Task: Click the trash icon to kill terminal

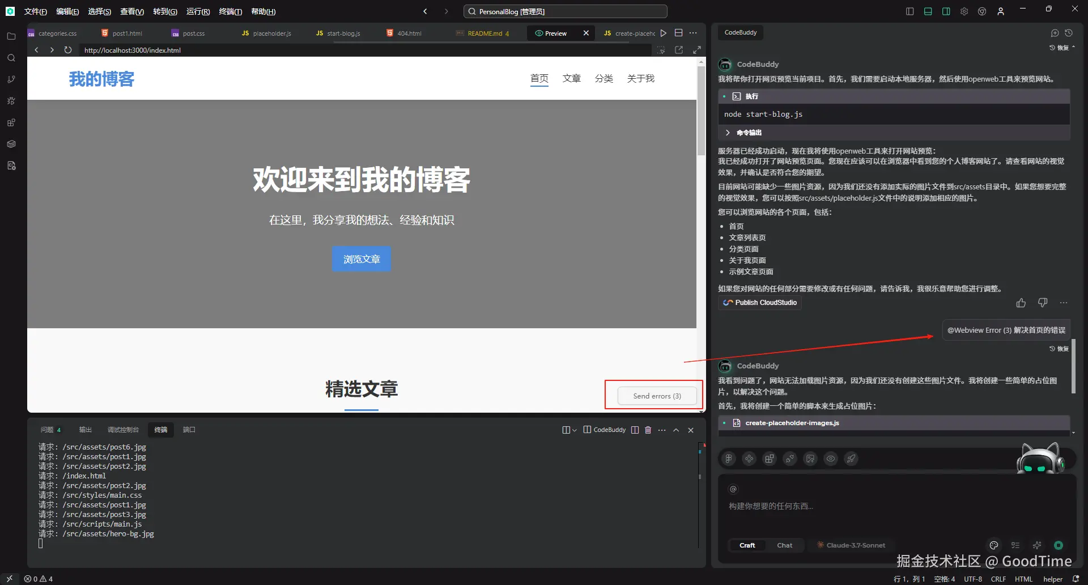Action: pos(648,430)
